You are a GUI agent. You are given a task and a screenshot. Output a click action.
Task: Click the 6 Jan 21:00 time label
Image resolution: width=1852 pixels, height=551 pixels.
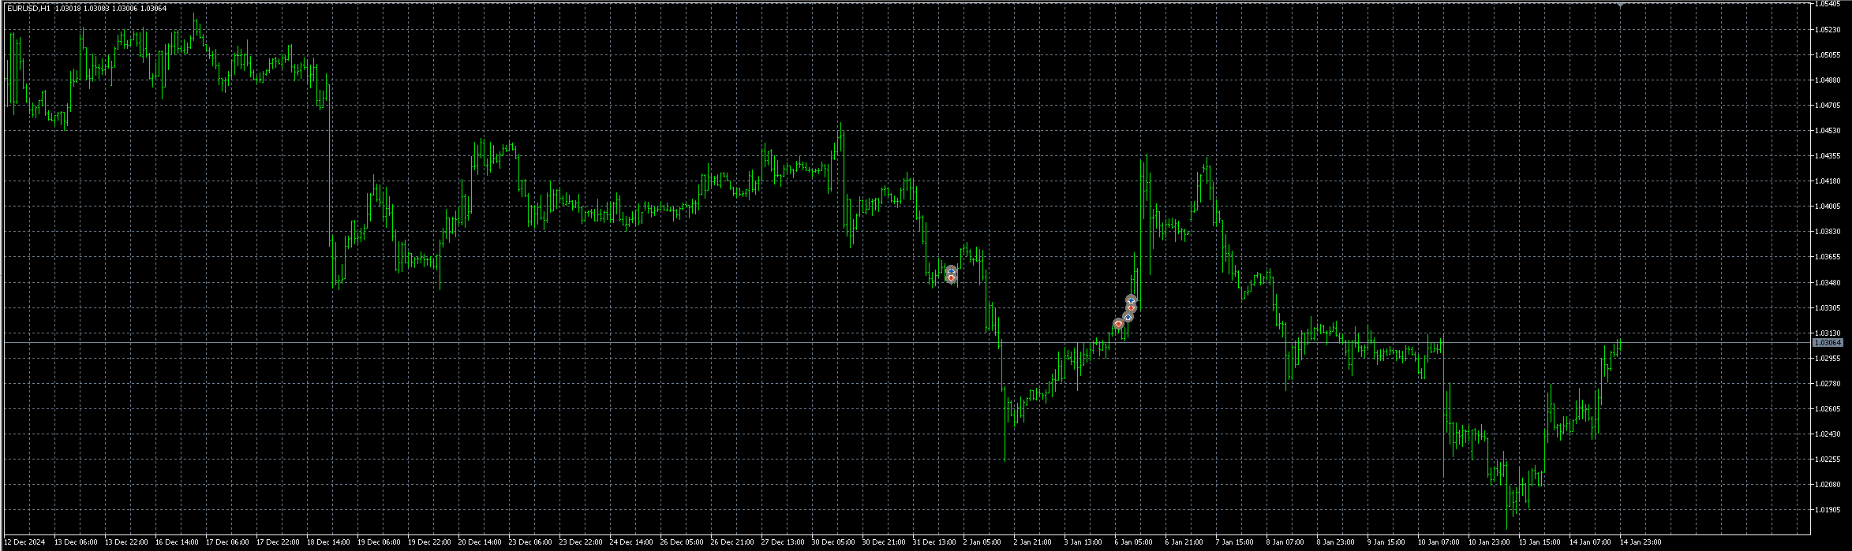[1184, 542]
